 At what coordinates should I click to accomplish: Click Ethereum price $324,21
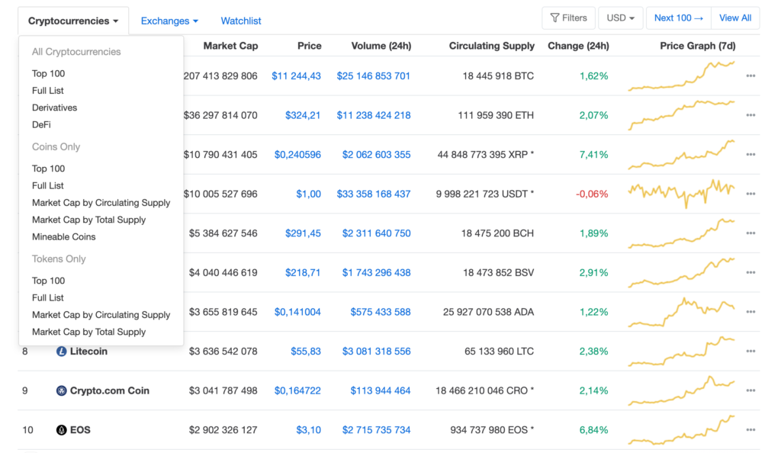click(x=303, y=115)
